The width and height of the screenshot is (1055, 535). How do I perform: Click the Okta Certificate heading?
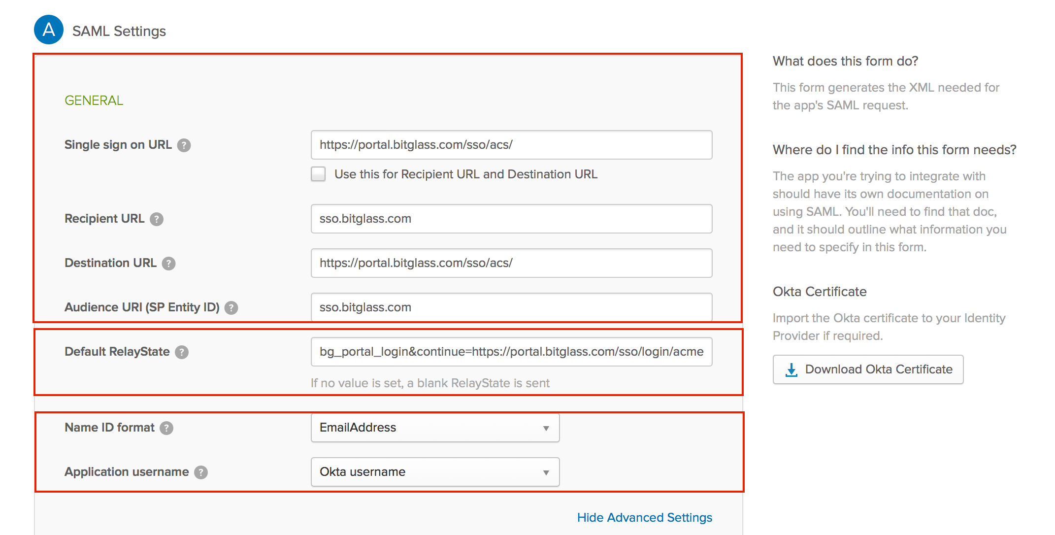pyautogui.click(x=820, y=292)
